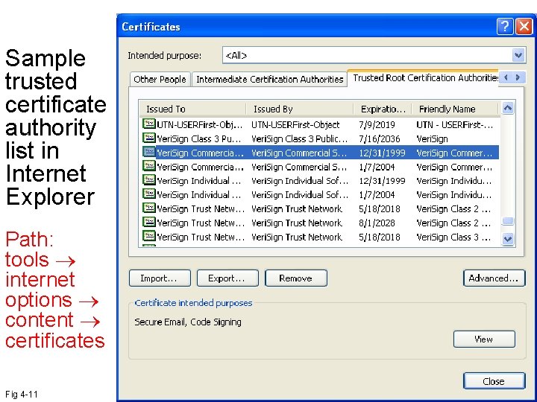Click certificate icon of the highlighted 12/31/1999 row
This screenshot has height=402, width=537.
(x=149, y=152)
